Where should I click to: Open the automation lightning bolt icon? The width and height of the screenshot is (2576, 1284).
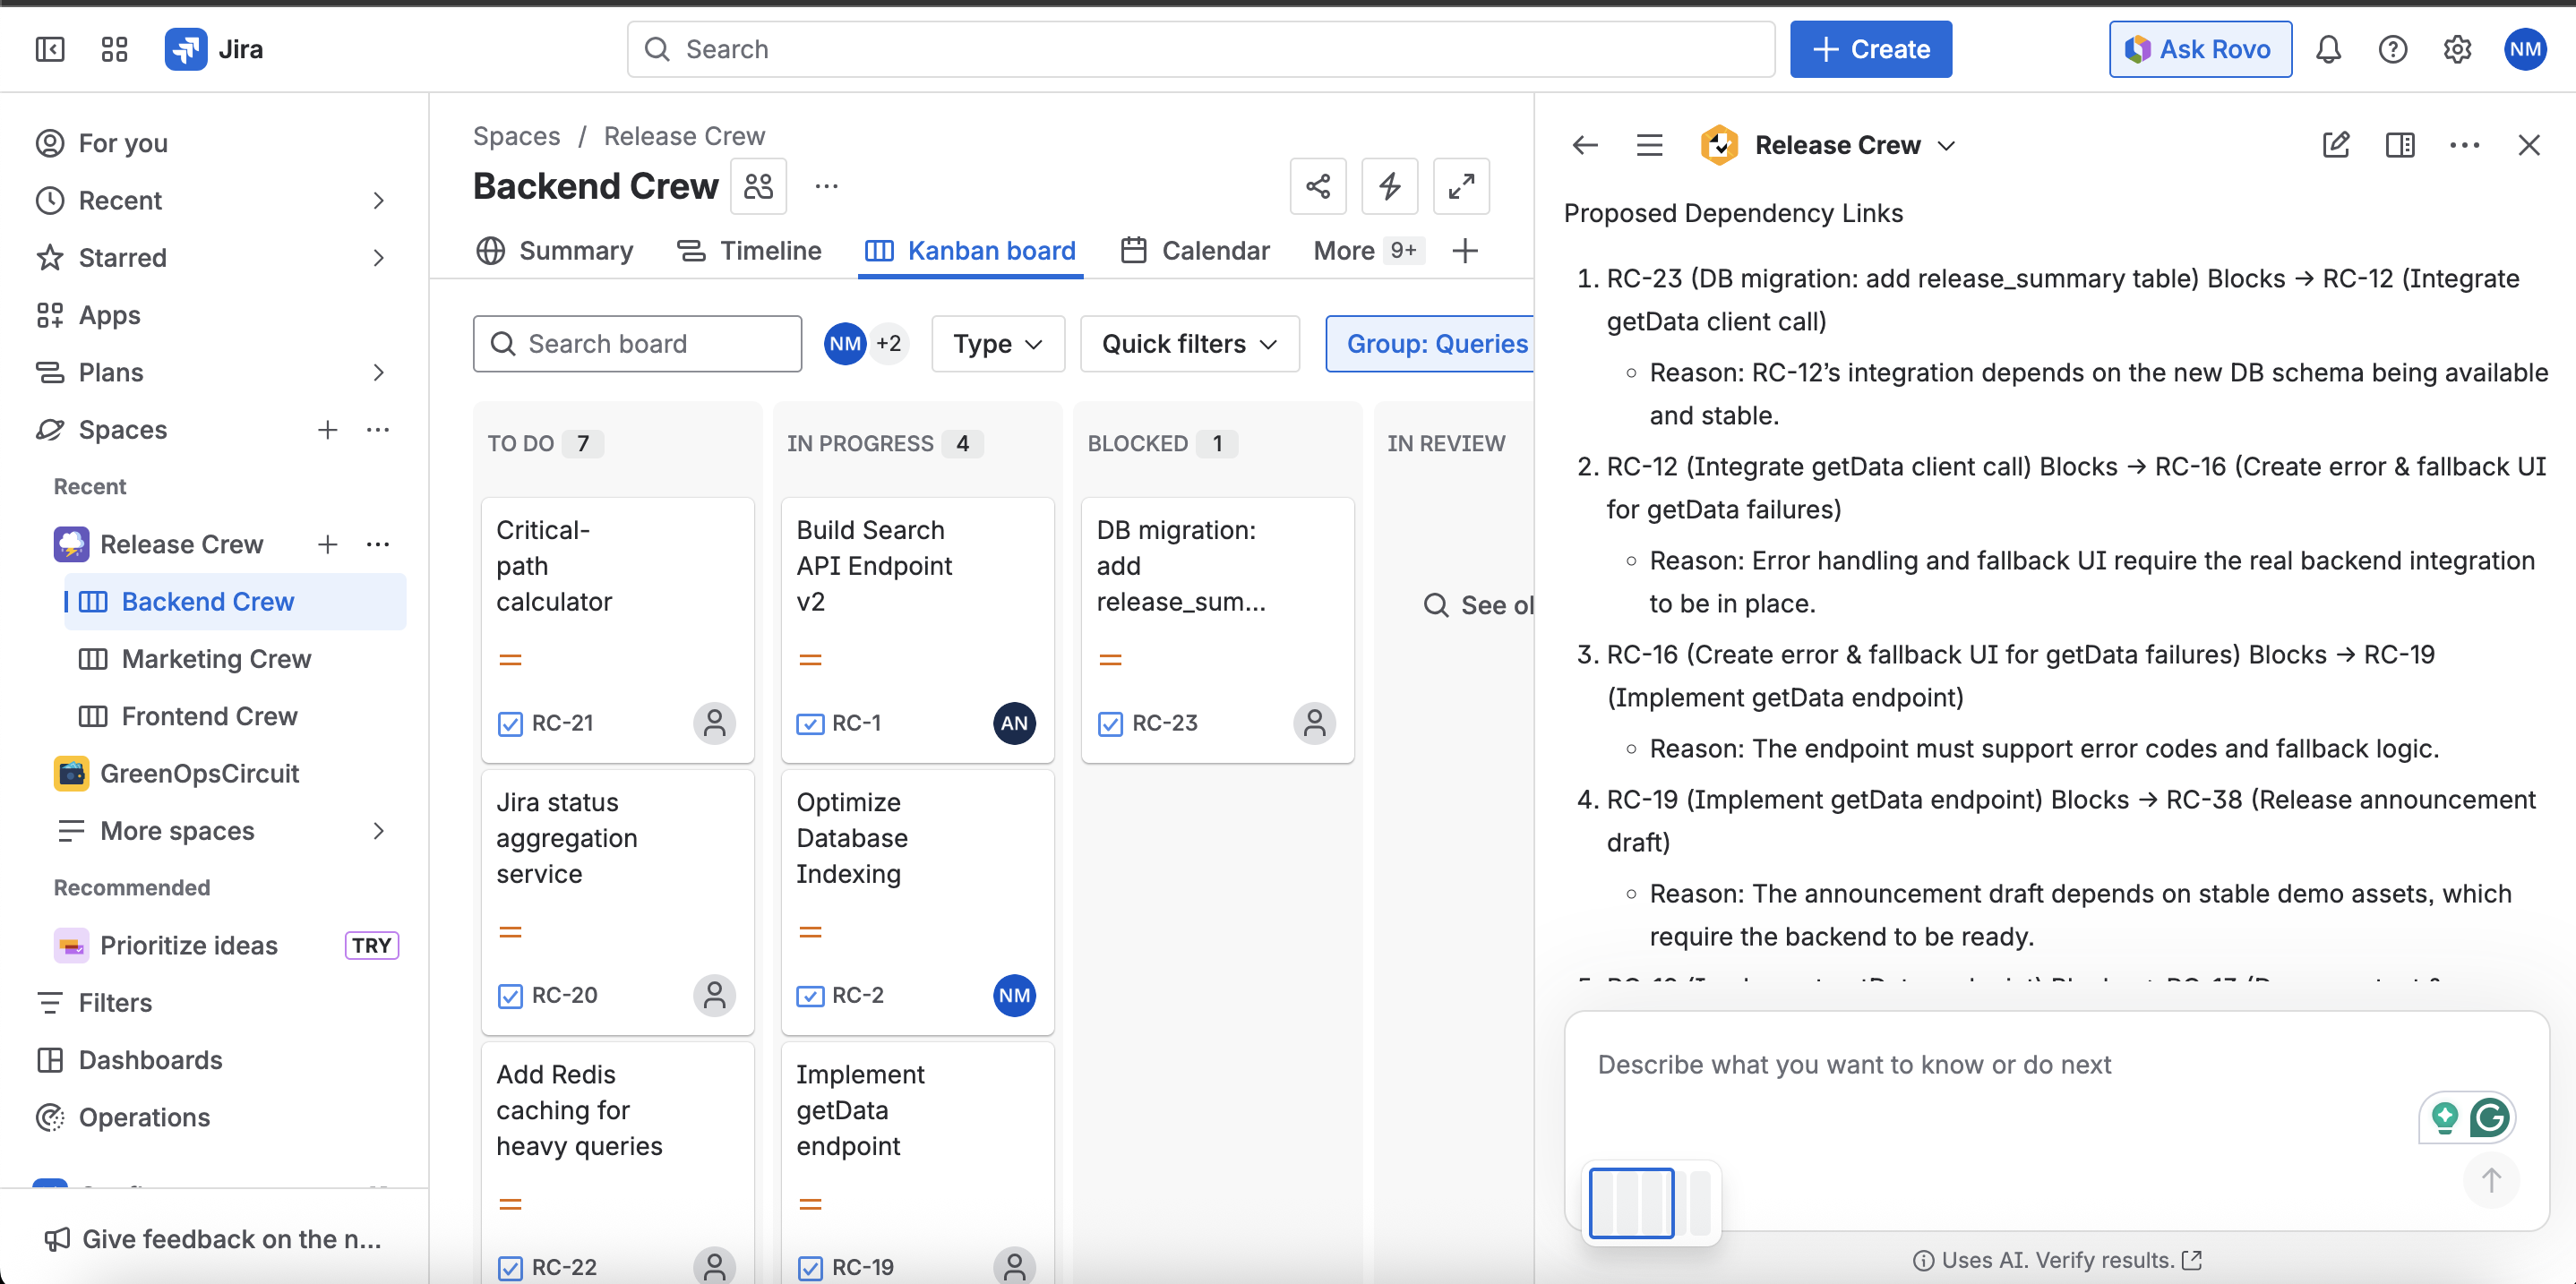point(1389,186)
